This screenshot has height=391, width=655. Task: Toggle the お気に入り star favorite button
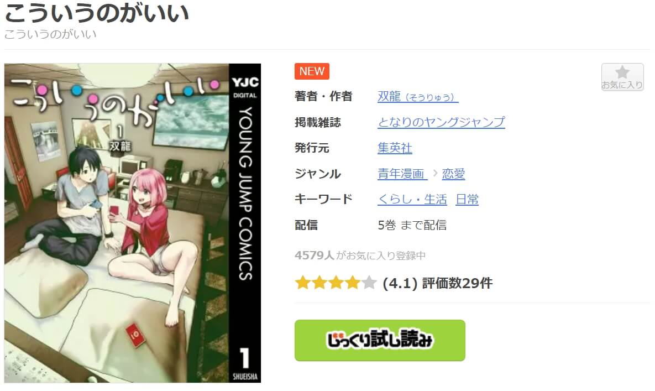(x=622, y=77)
